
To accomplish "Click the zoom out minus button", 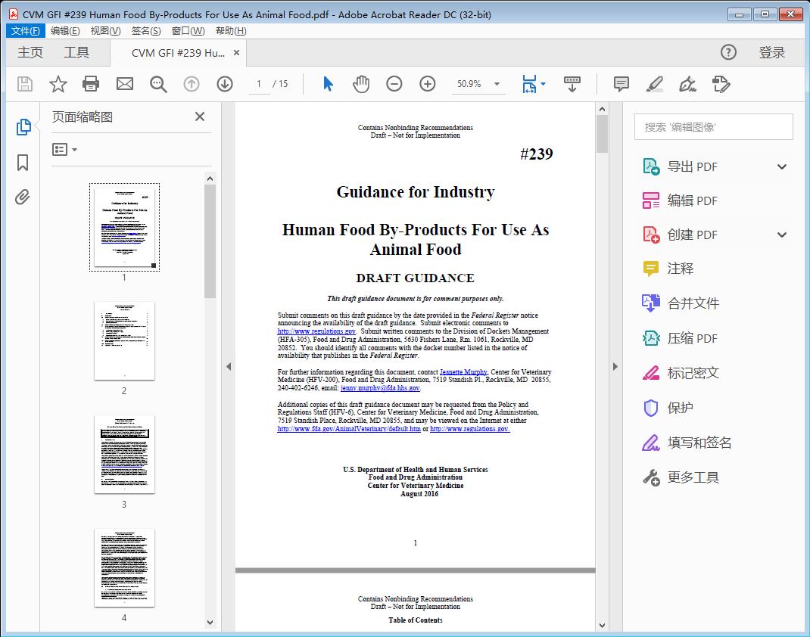I will click(394, 84).
